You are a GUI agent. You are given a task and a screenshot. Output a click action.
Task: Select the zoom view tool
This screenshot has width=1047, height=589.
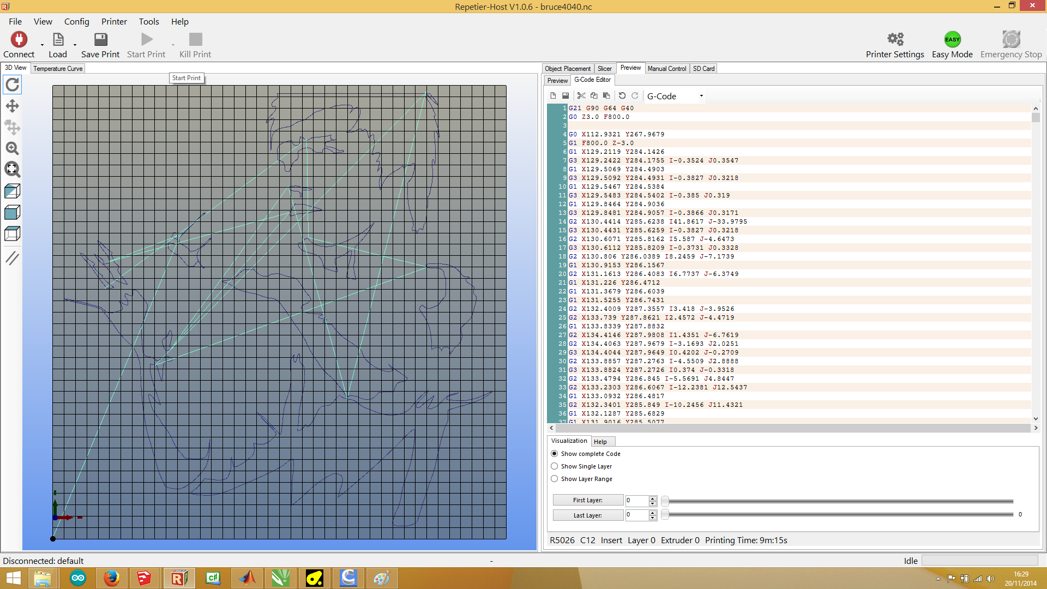[12, 148]
